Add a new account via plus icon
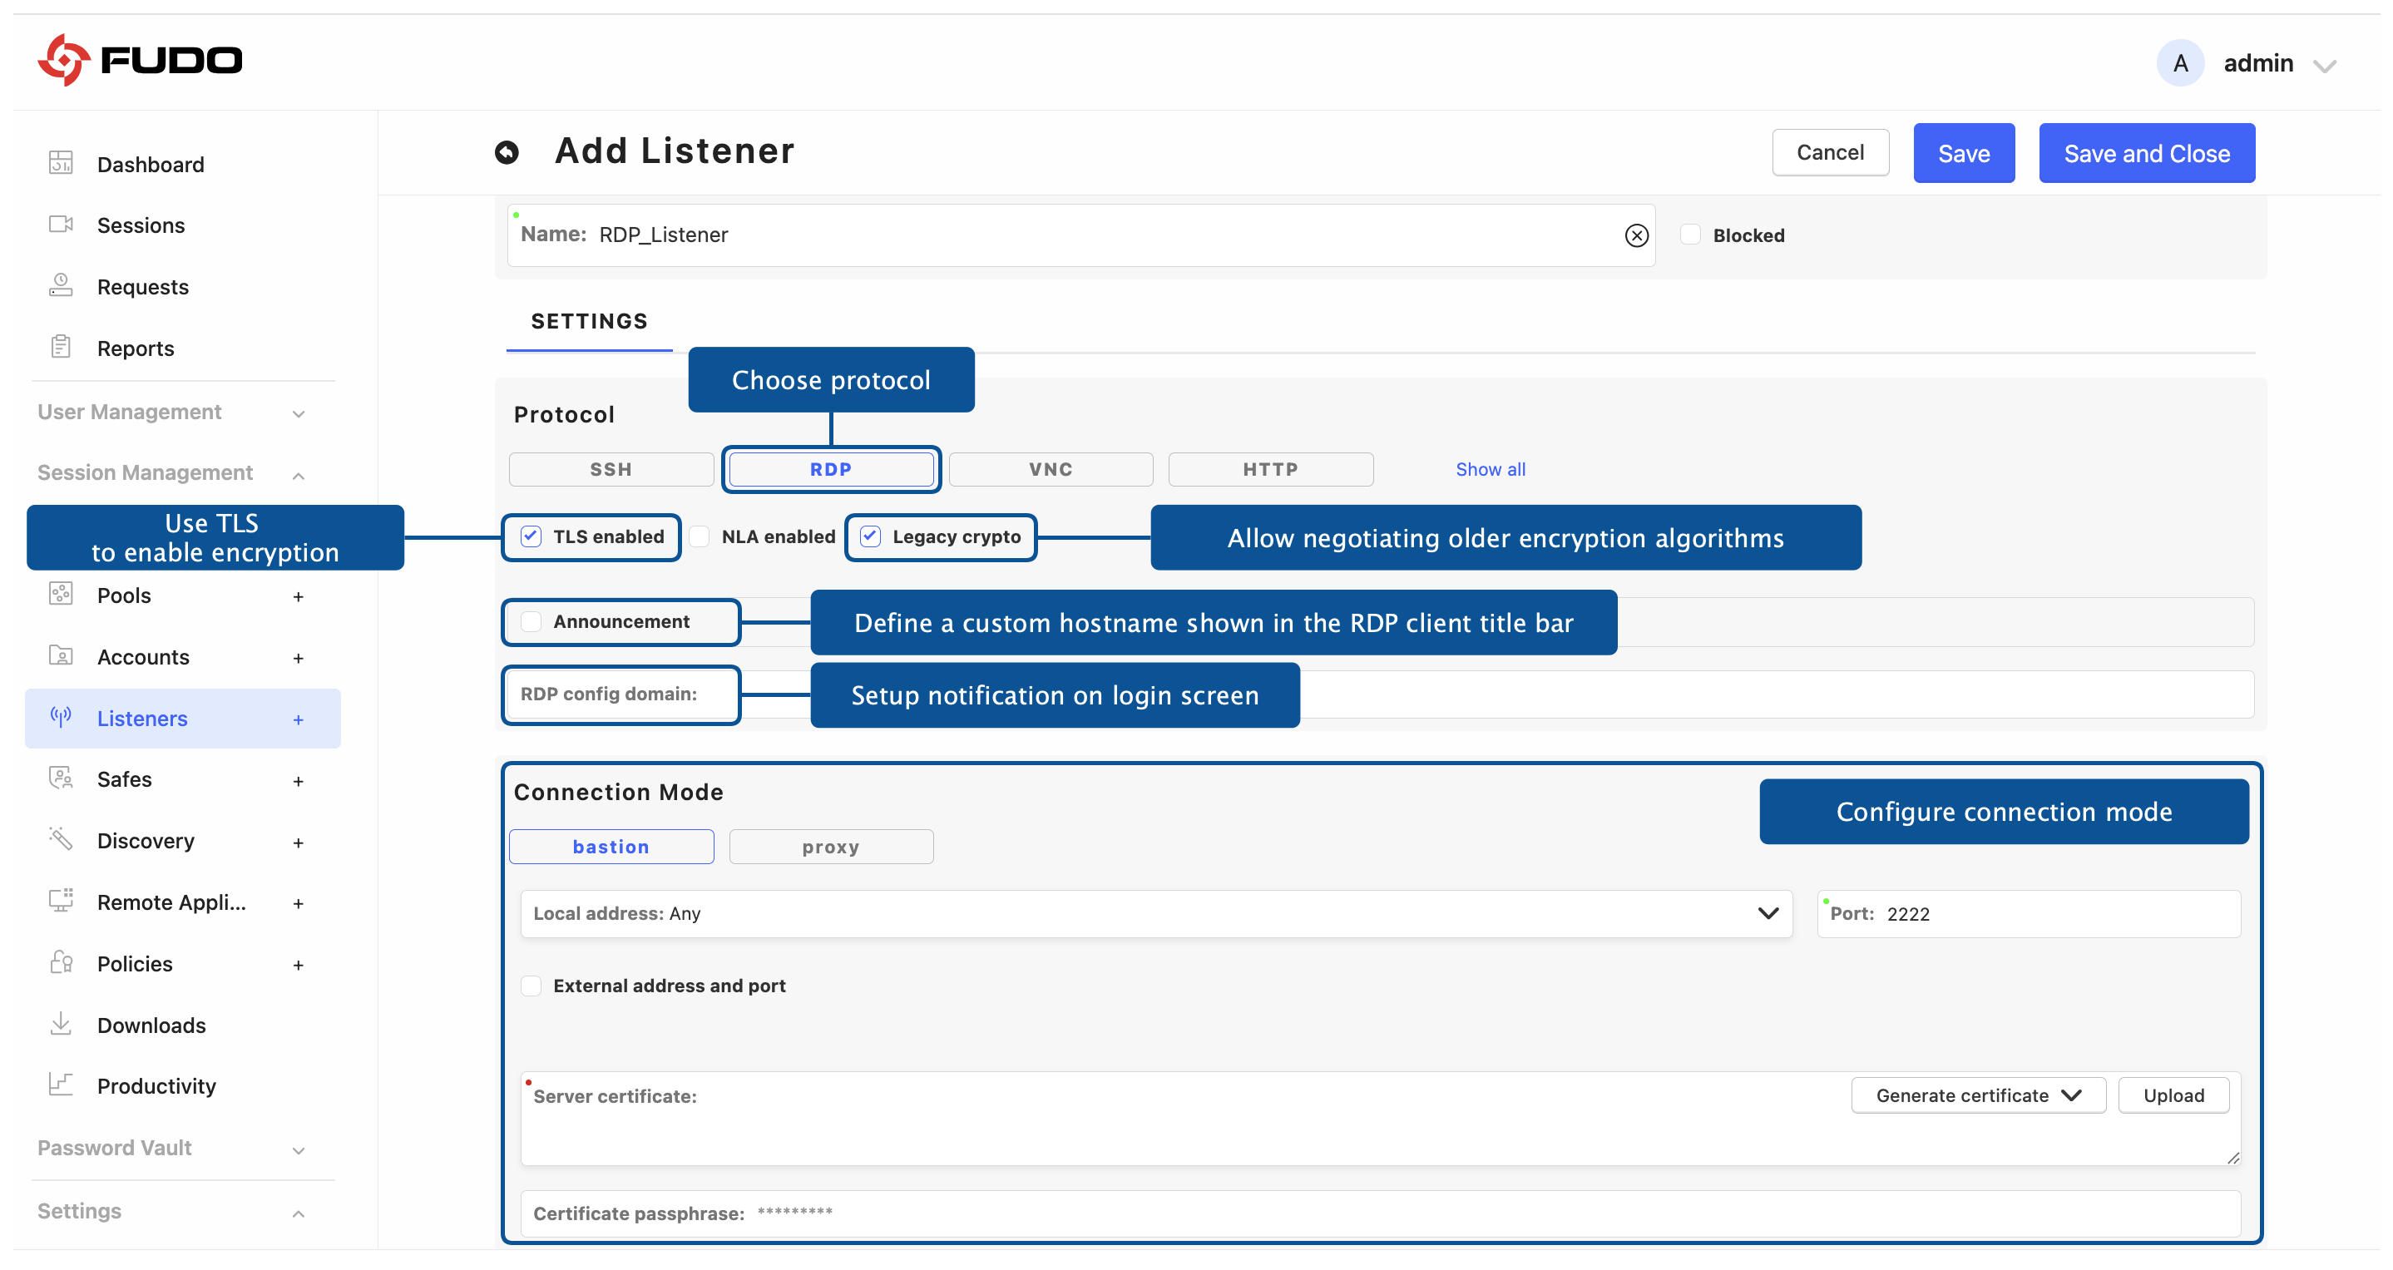Screen dimensions: 2393x1270 tap(299, 658)
